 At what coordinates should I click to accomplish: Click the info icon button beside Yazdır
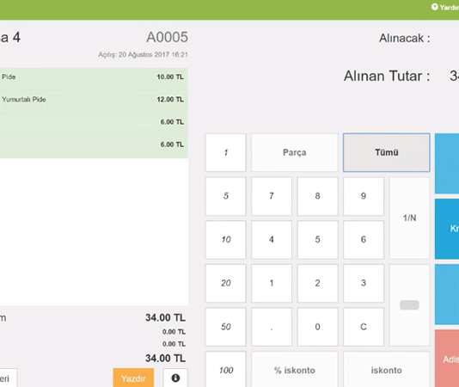click(175, 378)
